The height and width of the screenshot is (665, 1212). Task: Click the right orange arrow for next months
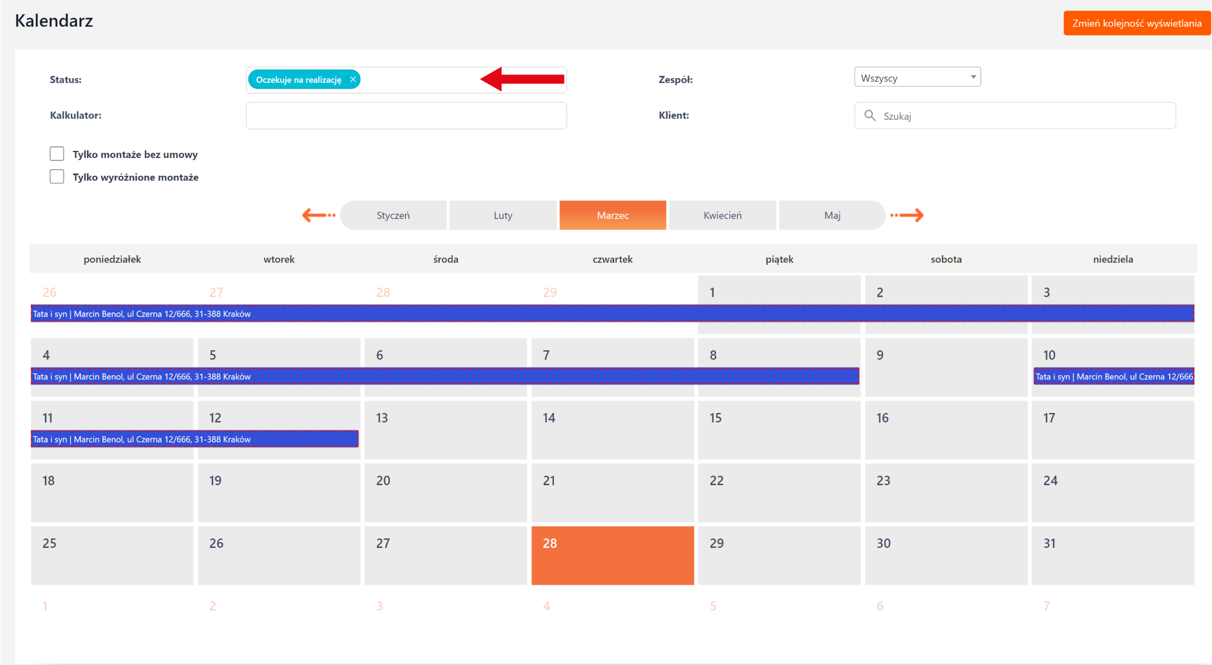click(x=907, y=215)
